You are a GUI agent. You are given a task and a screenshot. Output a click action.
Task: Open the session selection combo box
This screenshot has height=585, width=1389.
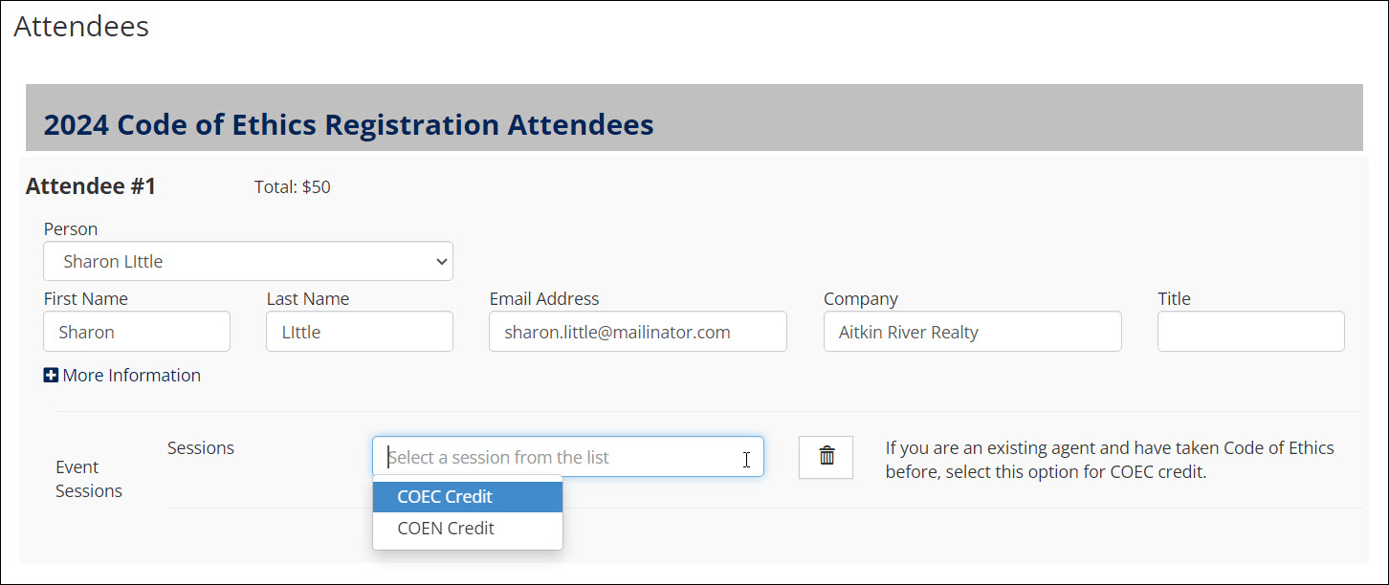568,457
